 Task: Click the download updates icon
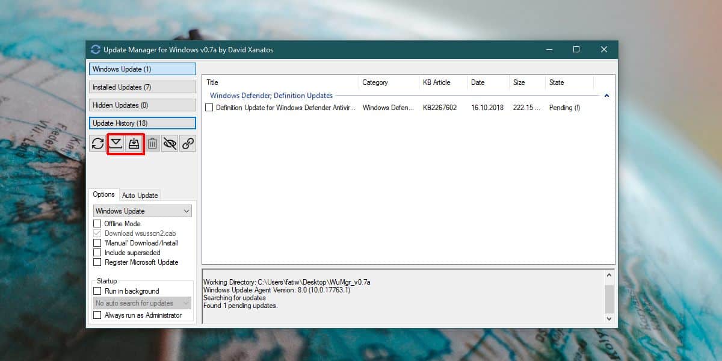[x=116, y=144]
